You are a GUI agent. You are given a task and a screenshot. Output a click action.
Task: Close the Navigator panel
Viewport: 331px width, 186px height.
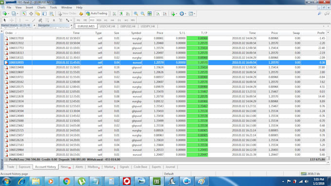pos(72,25)
